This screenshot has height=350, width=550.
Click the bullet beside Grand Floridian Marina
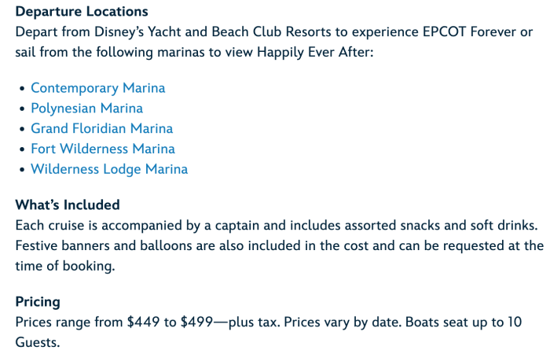[22, 129]
